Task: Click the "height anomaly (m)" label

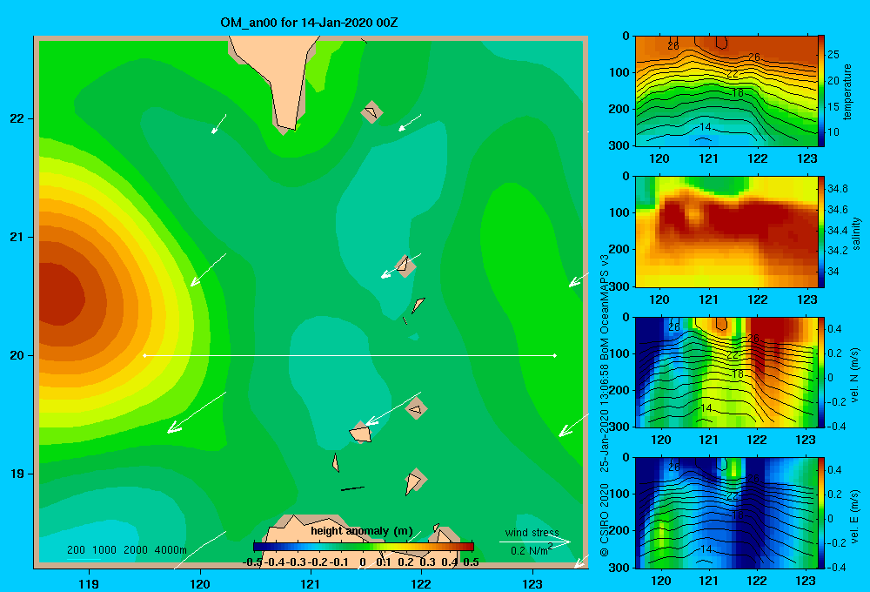Action: click(x=361, y=531)
